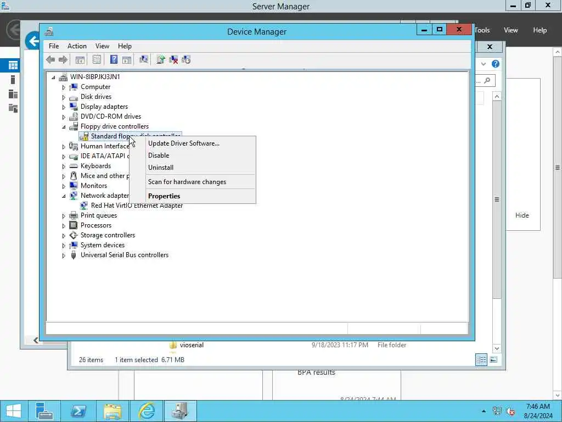
Task: Open the File menu in Device Manager
Action: pyautogui.click(x=54, y=46)
